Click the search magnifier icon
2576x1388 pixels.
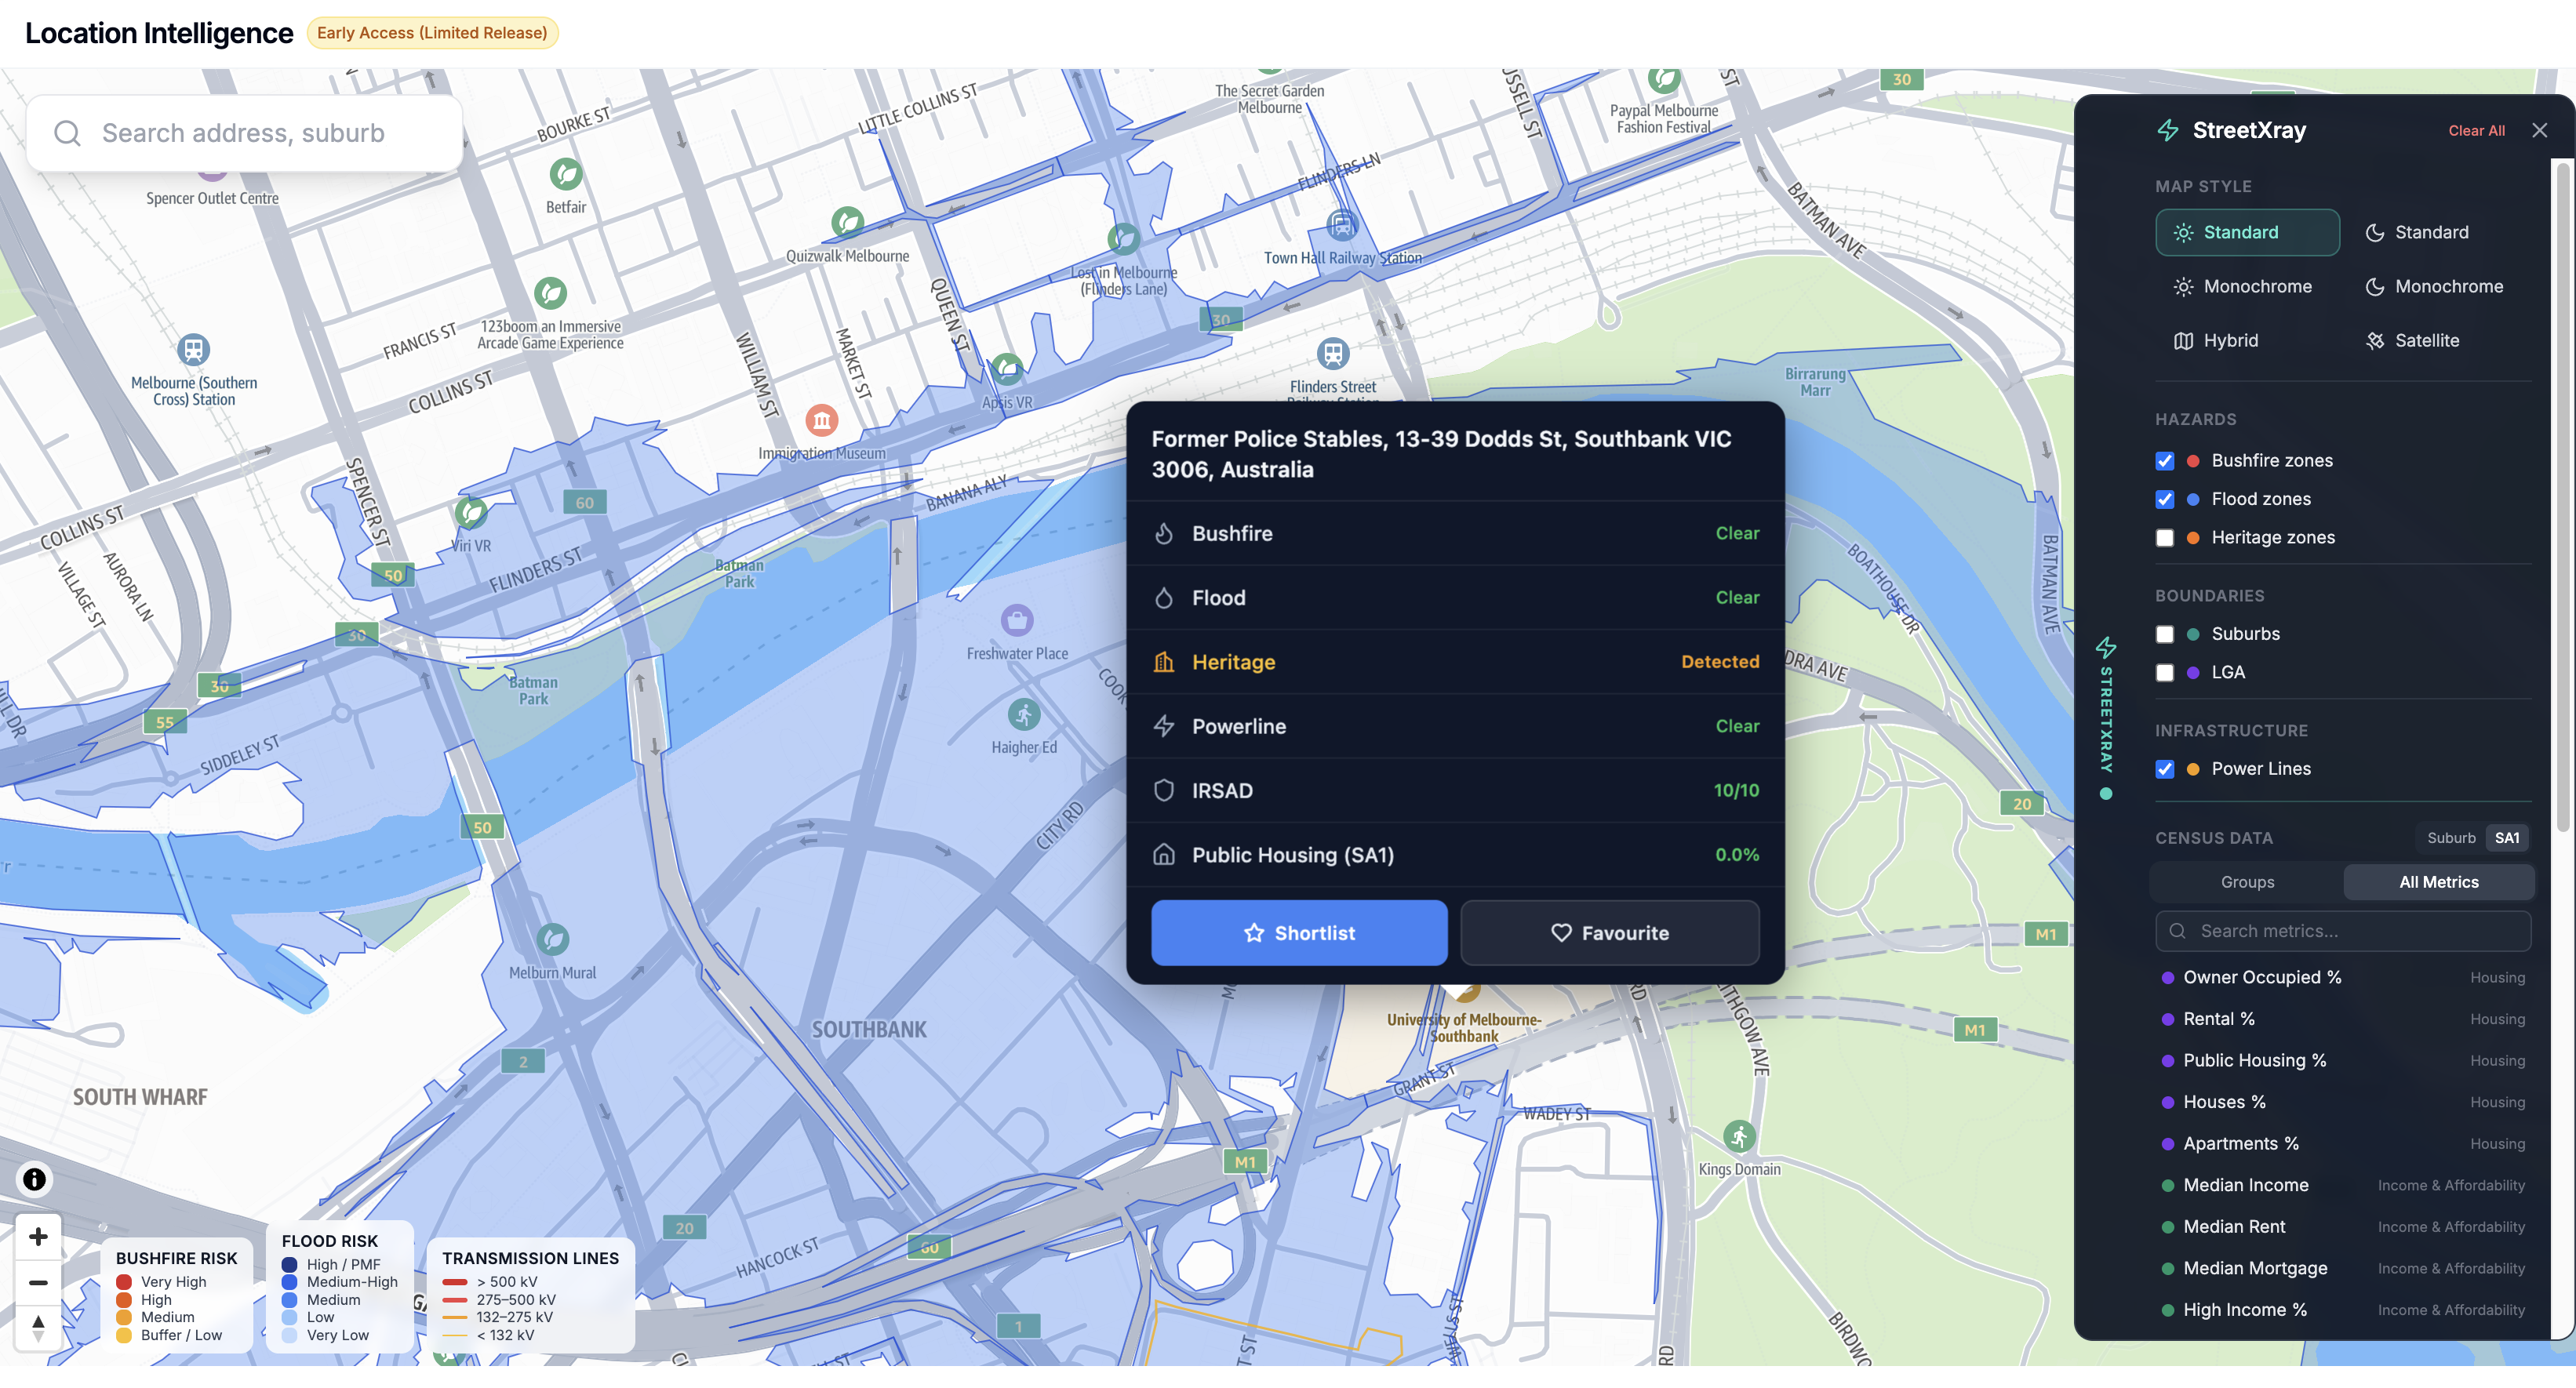[67, 133]
